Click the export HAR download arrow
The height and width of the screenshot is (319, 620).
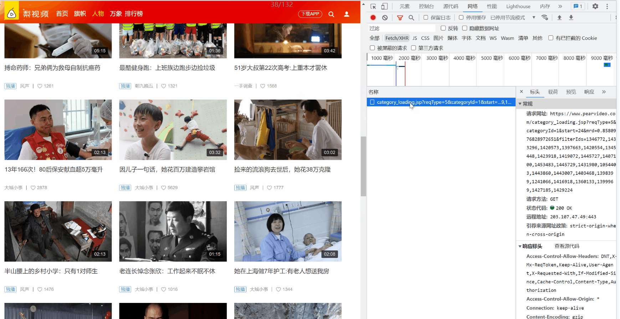pyautogui.click(x=571, y=17)
